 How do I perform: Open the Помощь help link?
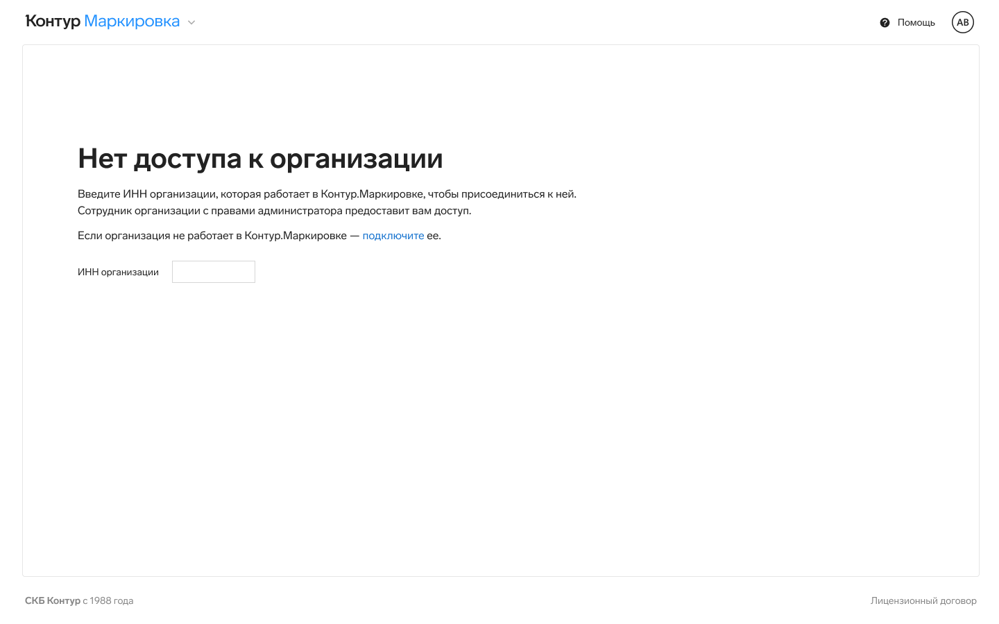[916, 23]
